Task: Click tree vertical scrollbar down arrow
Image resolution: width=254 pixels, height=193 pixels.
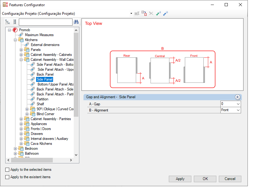Action: click(76, 155)
